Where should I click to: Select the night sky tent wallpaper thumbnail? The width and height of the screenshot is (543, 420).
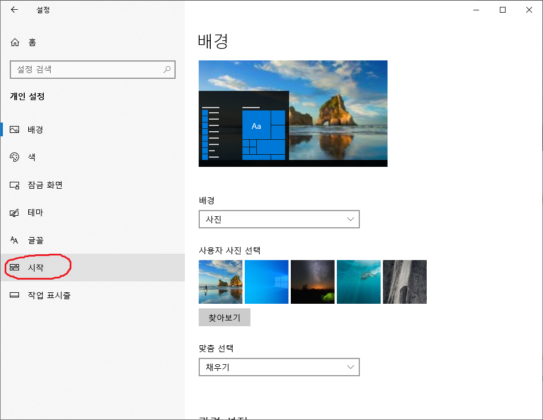pos(313,282)
